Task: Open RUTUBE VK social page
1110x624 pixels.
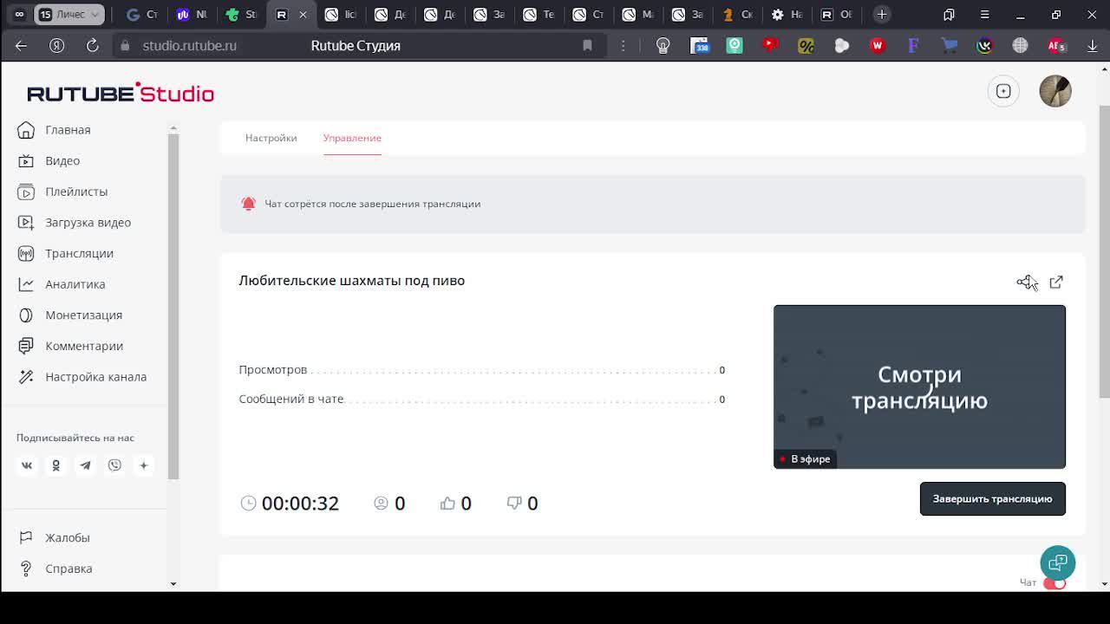Action: 27,465
